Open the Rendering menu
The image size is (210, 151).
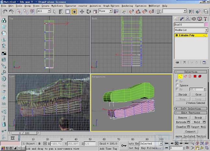pos(127,6)
